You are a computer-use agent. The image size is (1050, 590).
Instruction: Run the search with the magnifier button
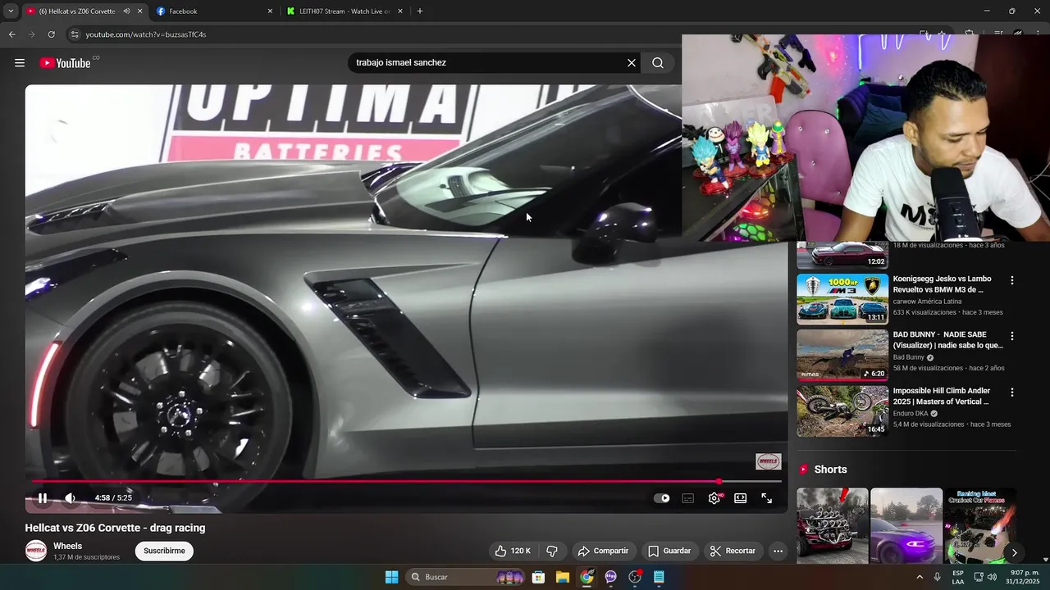[658, 63]
